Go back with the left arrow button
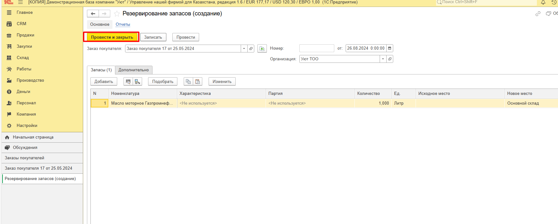 tap(93, 14)
